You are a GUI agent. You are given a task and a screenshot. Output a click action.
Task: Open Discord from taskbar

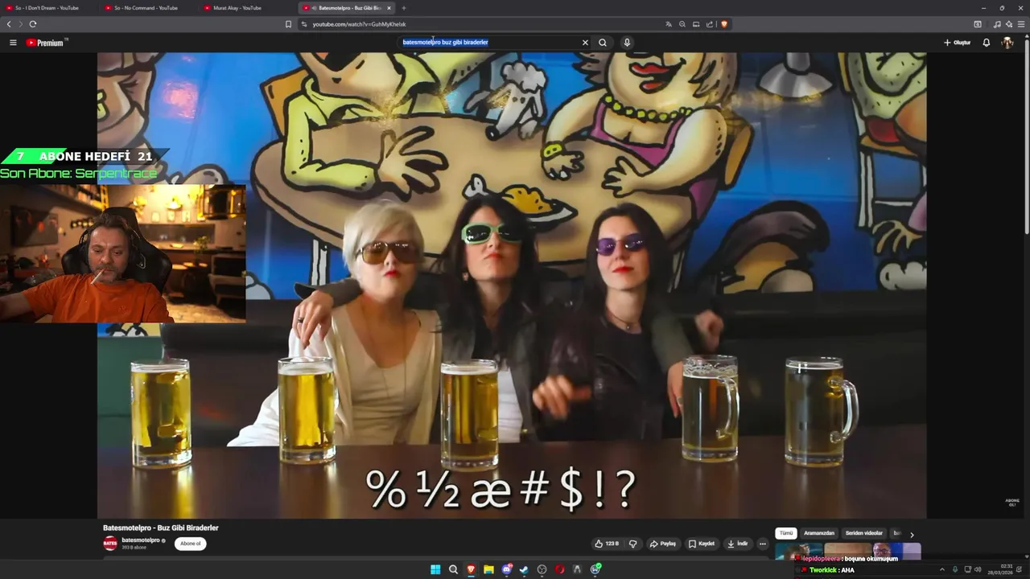coord(506,569)
